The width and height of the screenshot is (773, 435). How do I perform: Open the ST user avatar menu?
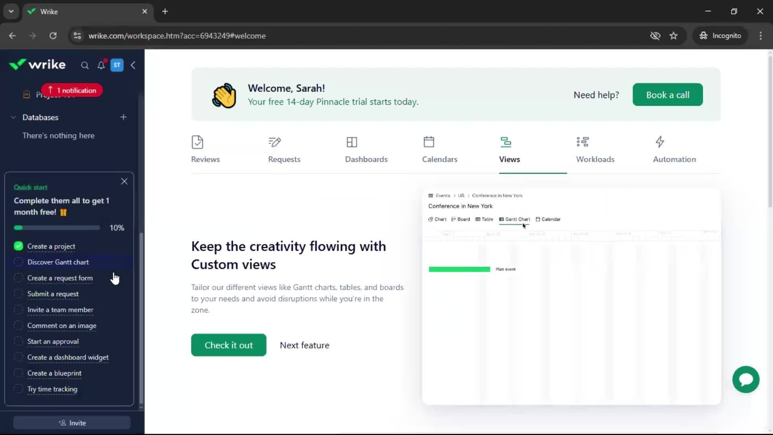pyautogui.click(x=117, y=65)
